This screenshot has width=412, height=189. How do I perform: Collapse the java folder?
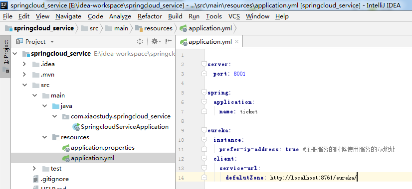coord(45,106)
